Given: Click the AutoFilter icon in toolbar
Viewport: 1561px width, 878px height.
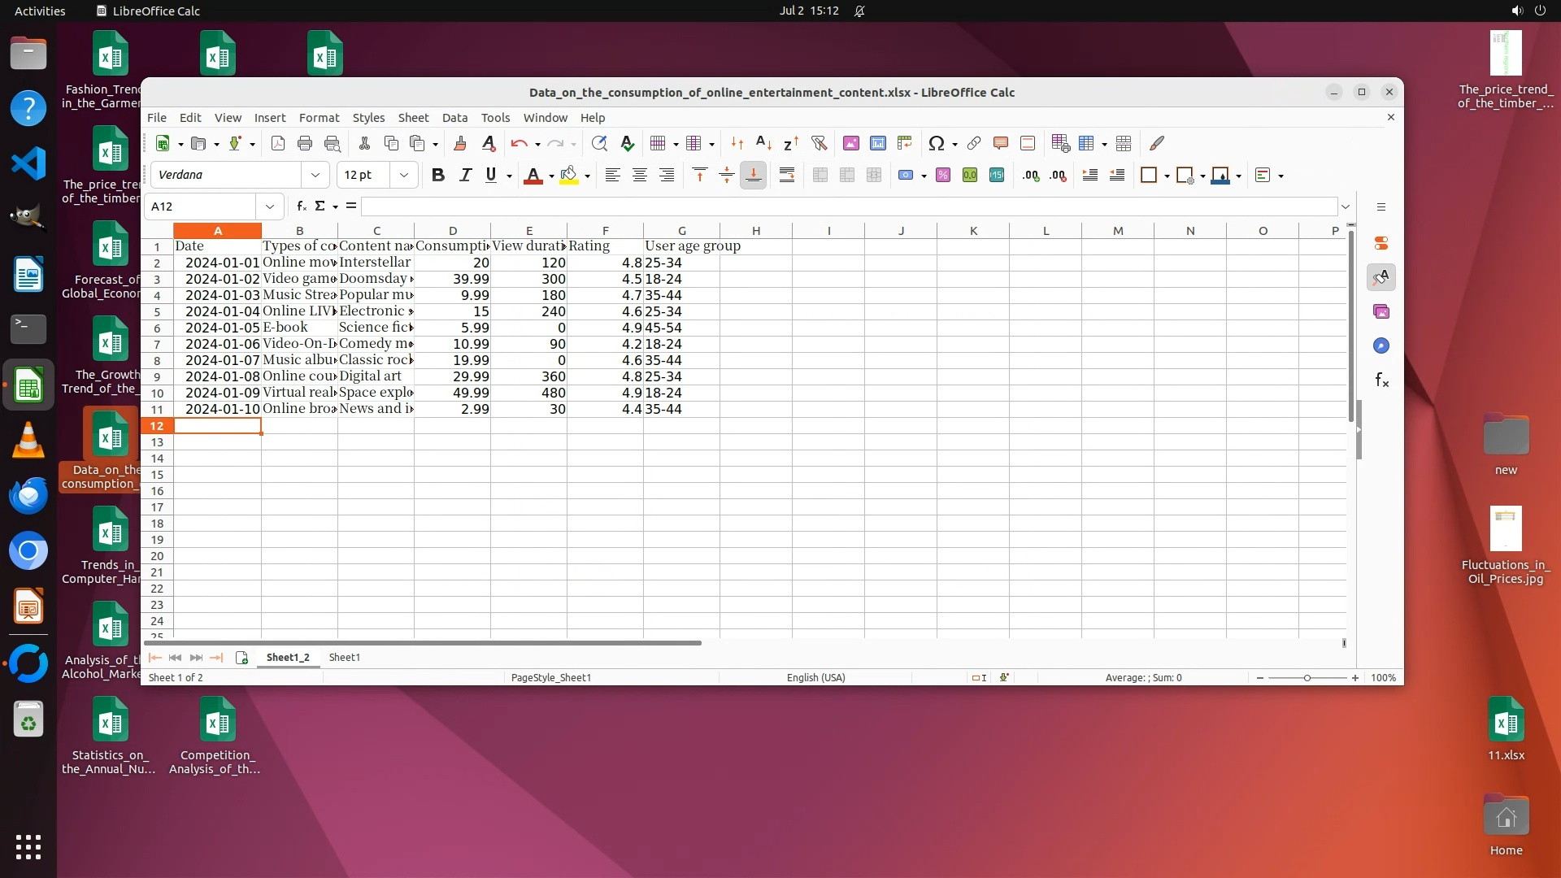Looking at the screenshot, I should click(x=819, y=143).
